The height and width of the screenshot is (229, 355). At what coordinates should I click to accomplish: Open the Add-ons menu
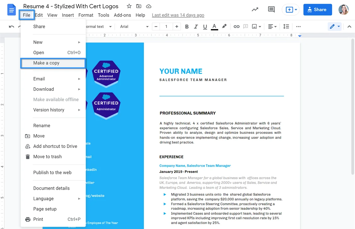[x=122, y=15]
